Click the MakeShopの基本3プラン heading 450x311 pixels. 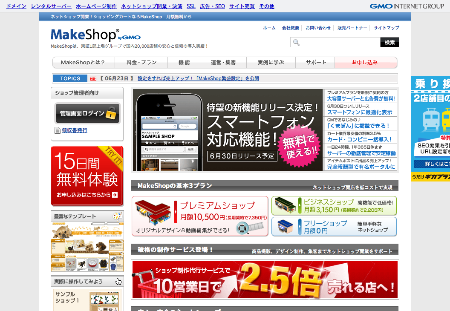click(x=175, y=186)
